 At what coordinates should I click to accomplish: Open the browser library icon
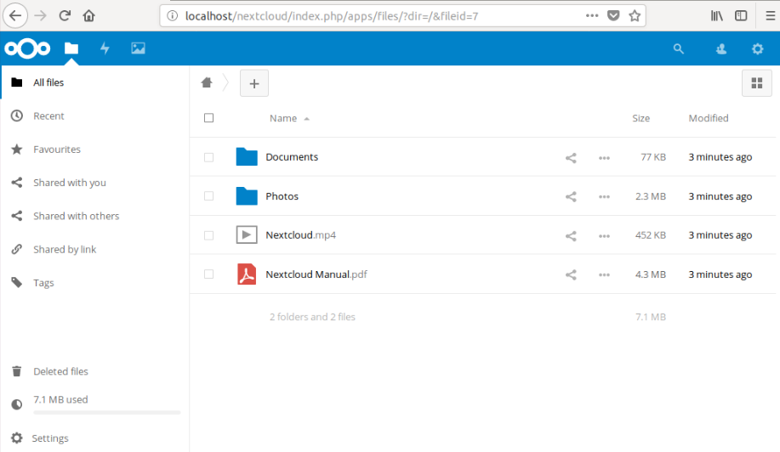pos(717,16)
